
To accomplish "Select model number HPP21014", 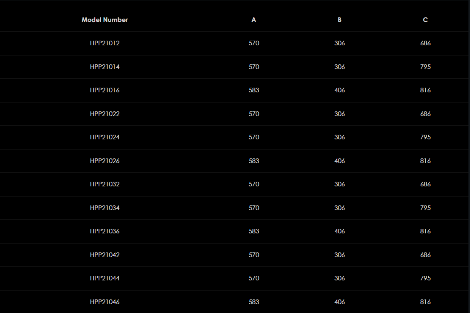I will click(x=105, y=67).
